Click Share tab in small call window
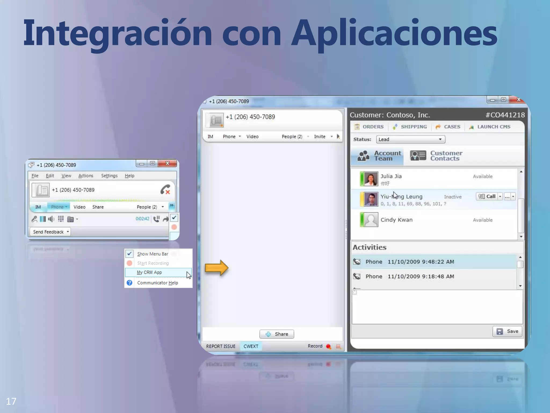Screen dimensions: 550x413 pyautogui.click(x=98, y=207)
